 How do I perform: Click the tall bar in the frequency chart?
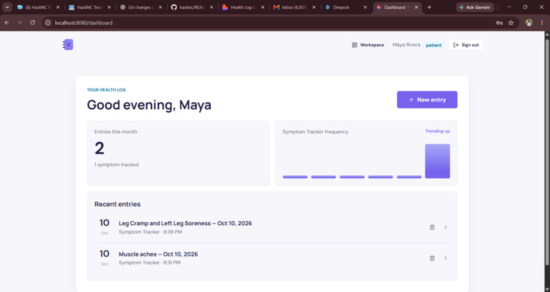click(x=437, y=161)
